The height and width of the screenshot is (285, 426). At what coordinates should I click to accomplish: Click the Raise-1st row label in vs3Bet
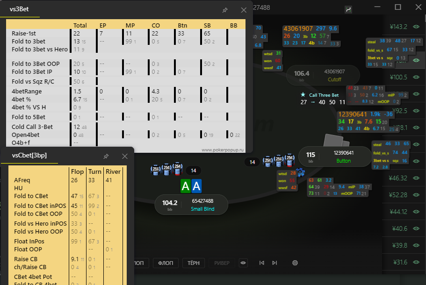(x=24, y=33)
